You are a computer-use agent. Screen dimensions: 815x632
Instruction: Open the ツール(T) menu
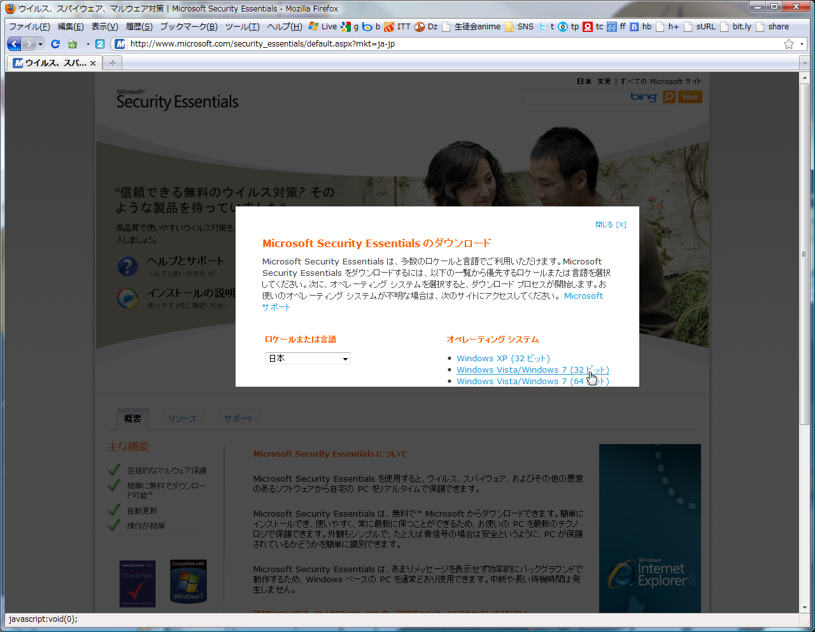(242, 27)
